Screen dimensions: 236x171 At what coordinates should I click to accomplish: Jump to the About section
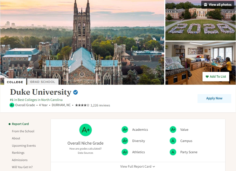16,138
